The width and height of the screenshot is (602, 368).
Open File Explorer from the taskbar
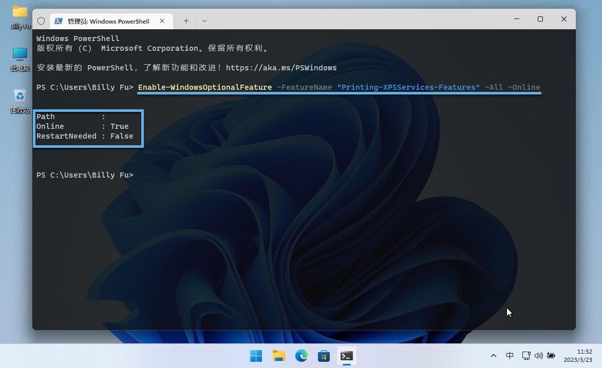click(279, 356)
